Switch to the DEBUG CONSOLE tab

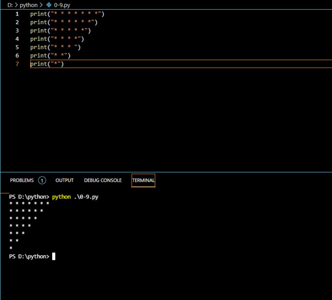pyautogui.click(x=103, y=180)
